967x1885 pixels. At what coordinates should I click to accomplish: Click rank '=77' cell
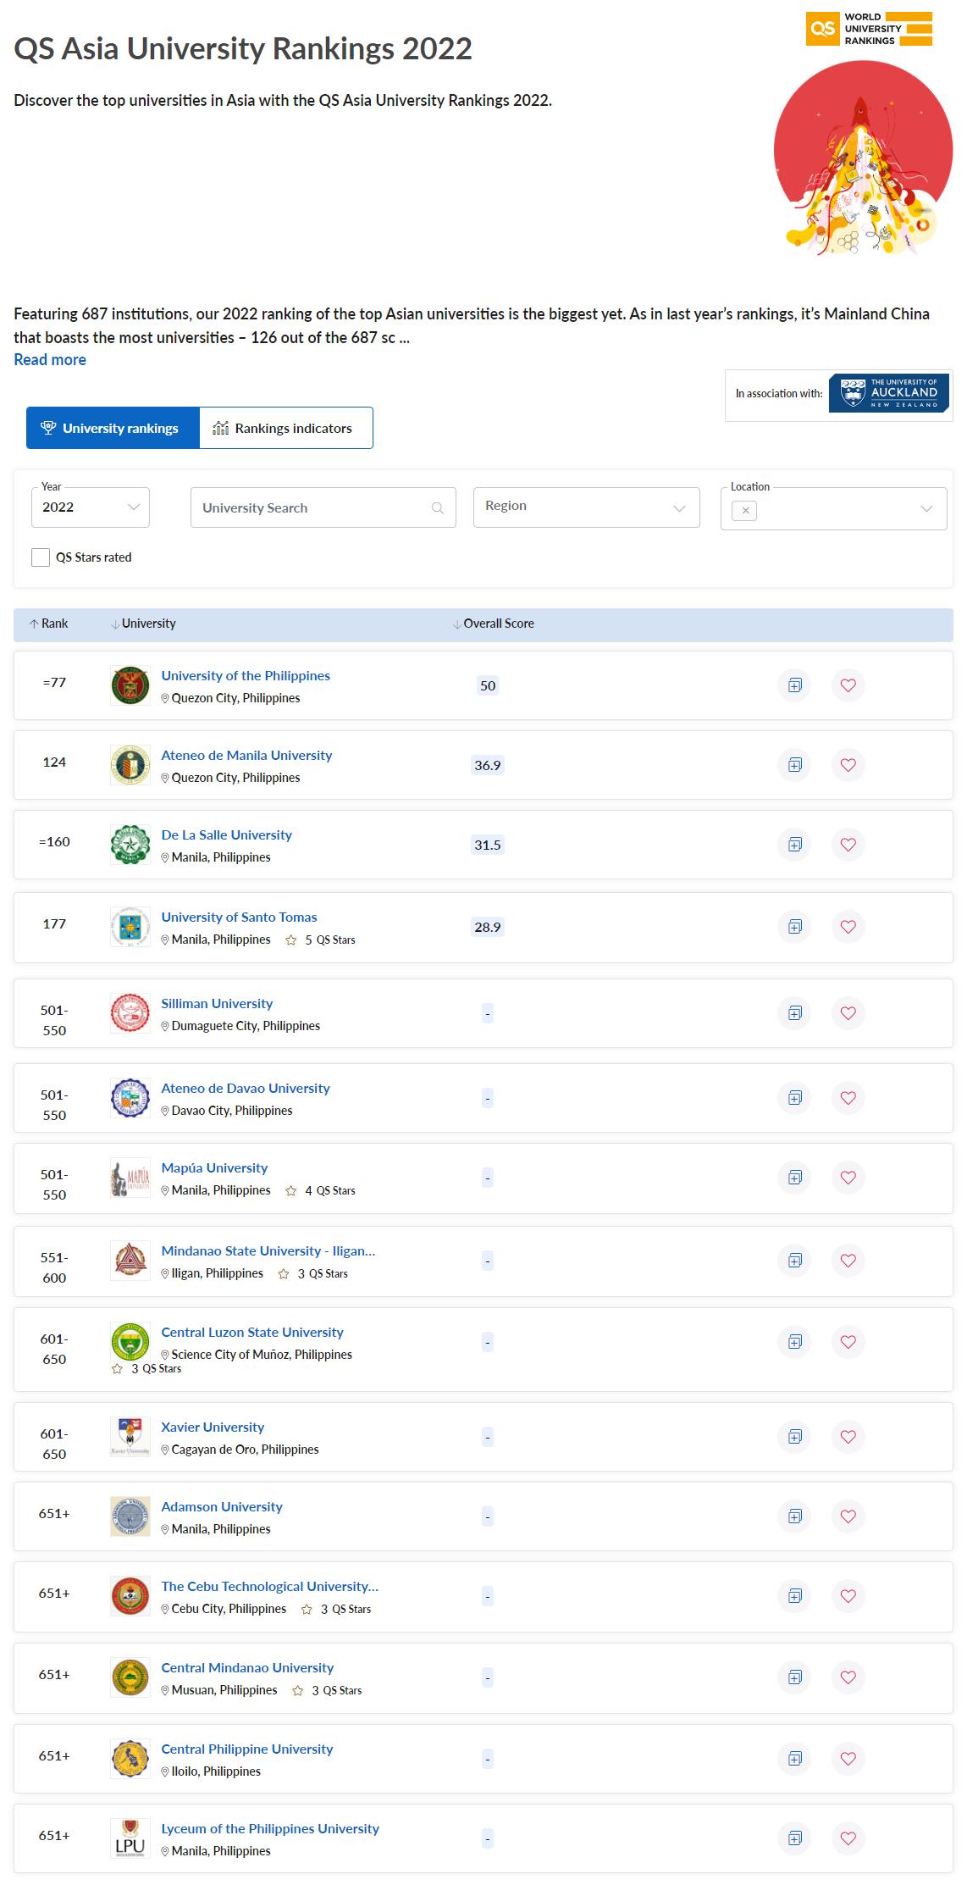[x=54, y=683]
